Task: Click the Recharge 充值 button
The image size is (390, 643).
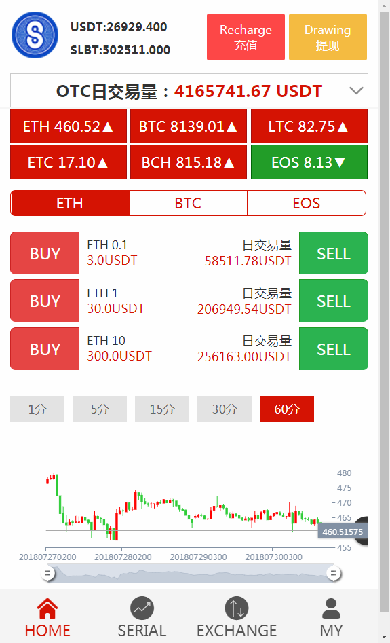Action: click(246, 37)
